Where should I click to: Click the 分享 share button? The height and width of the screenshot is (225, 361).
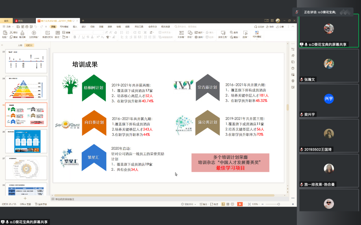(280, 27)
